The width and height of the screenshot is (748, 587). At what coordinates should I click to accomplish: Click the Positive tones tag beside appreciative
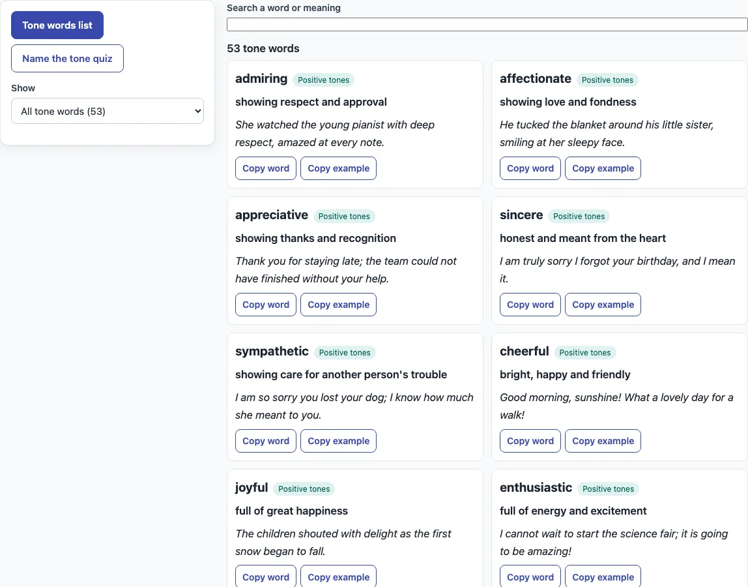click(344, 217)
